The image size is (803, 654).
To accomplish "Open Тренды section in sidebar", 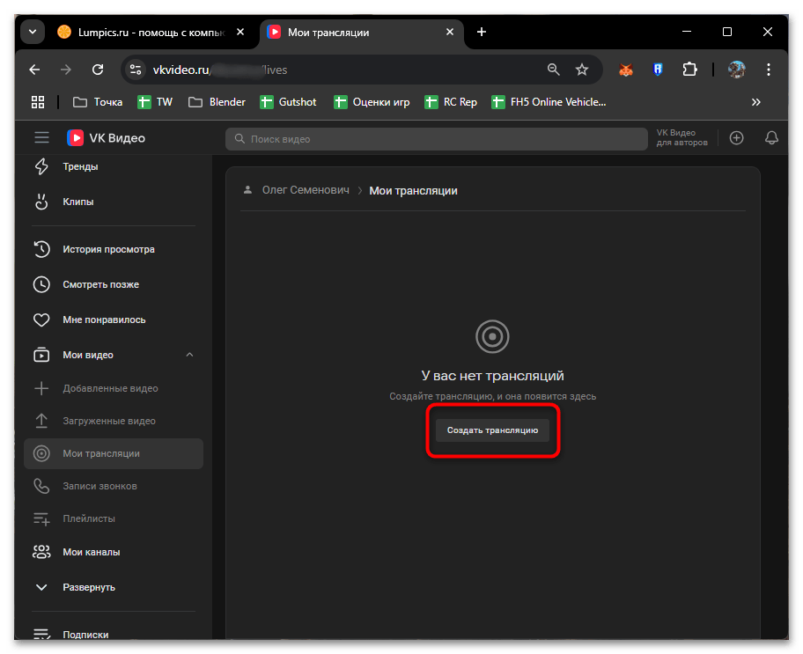I will 79,166.
